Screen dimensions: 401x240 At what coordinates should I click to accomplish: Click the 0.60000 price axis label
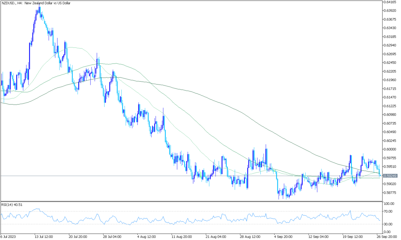coord(390,149)
